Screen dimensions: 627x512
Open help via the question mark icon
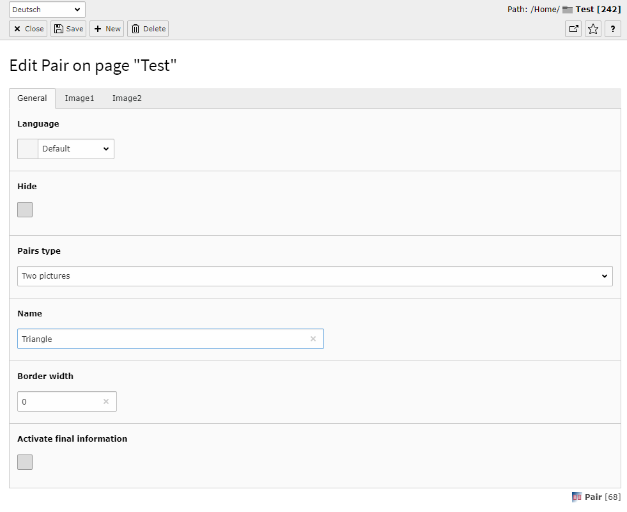613,29
